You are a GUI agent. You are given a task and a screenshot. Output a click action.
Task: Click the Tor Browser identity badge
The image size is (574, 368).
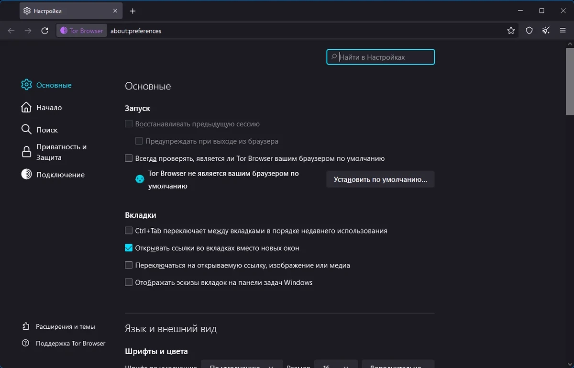[x=81, y=31]
